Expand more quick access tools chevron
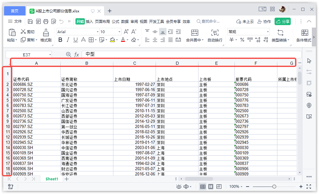Viewport: 319px width, 194px height. pyautogui.click(x=69, y=21)
